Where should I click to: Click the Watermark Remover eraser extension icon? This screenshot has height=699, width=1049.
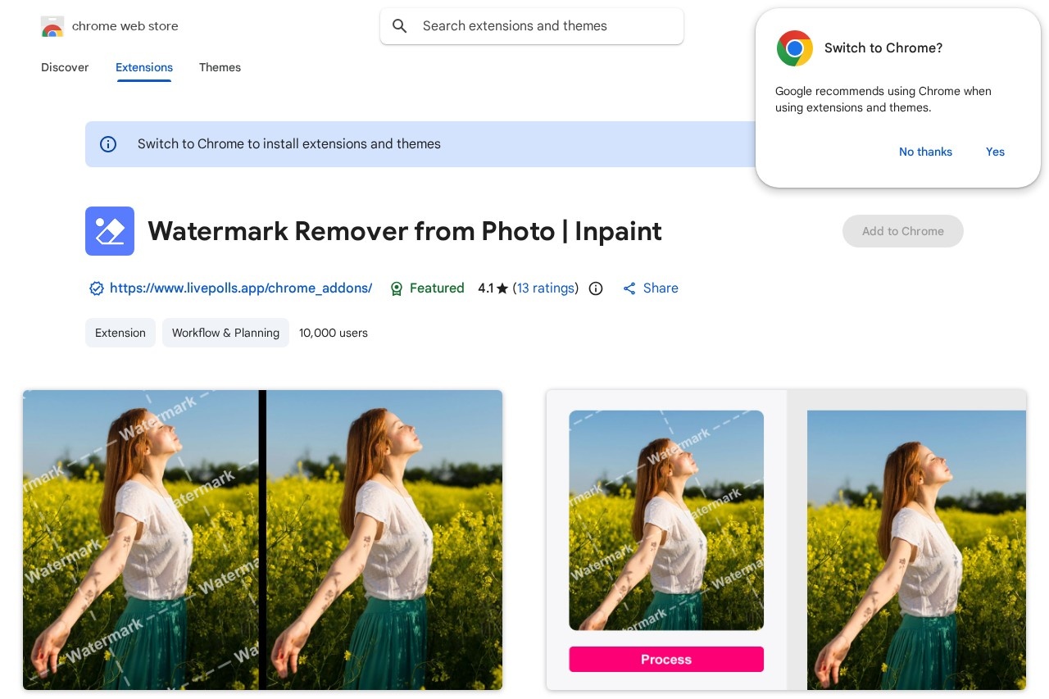110,231
